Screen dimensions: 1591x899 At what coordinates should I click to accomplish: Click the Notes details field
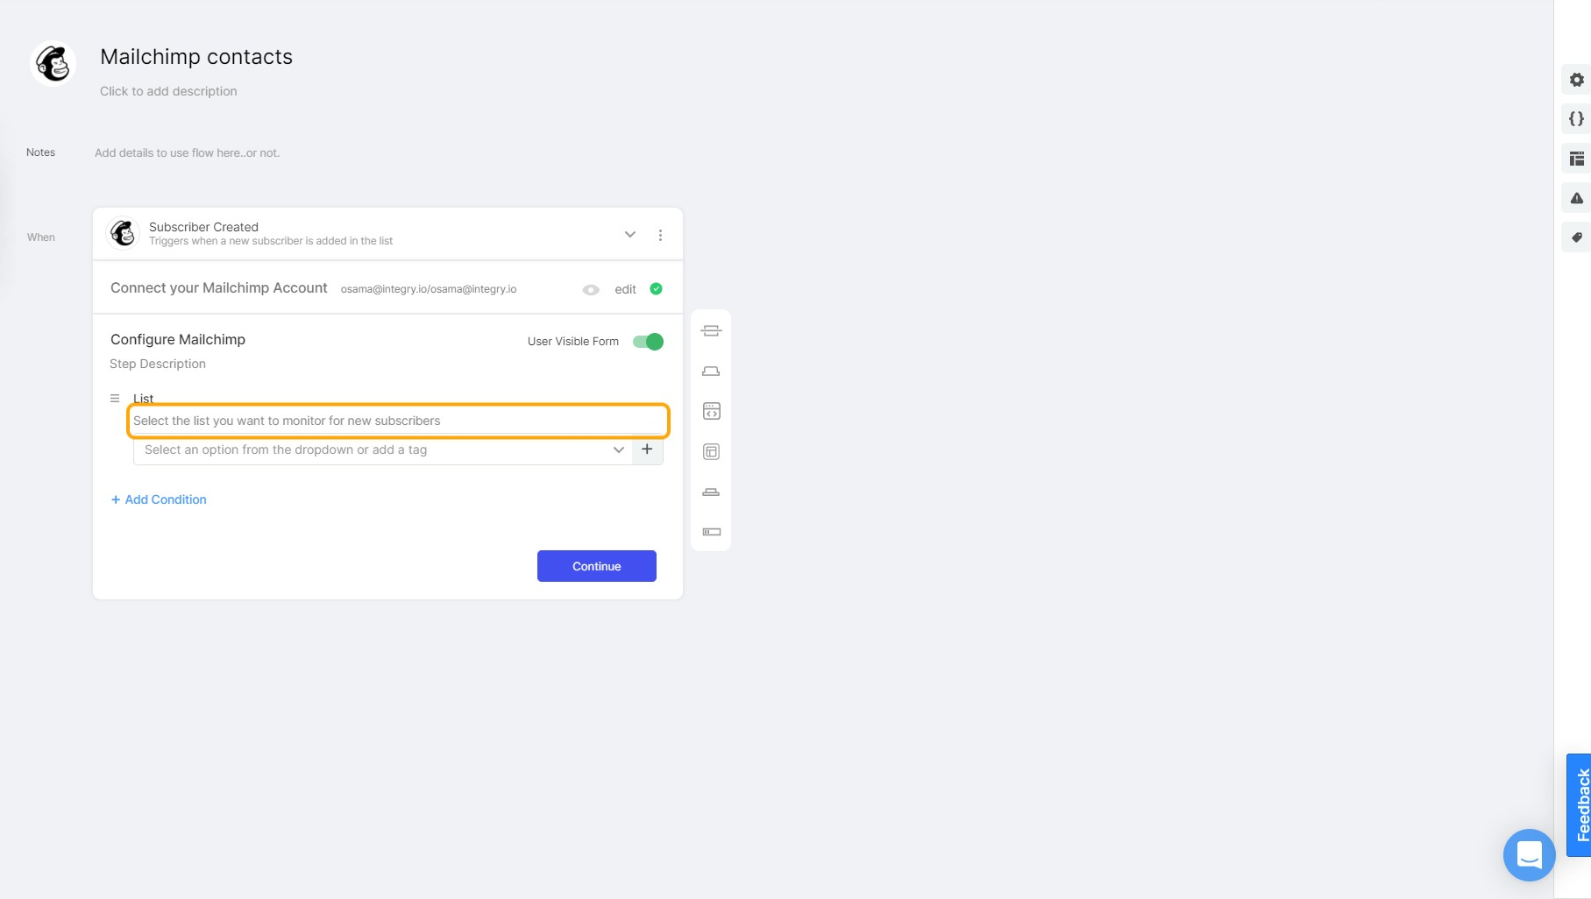click(187, 152)
